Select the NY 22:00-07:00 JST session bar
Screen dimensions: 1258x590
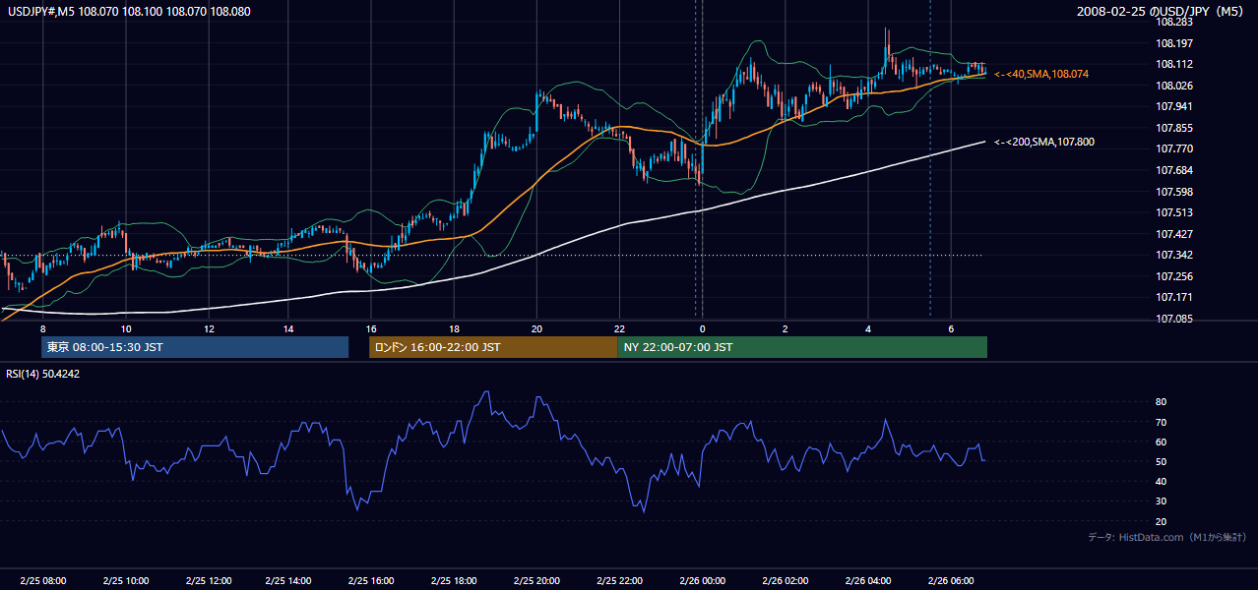tap(802, 347)
